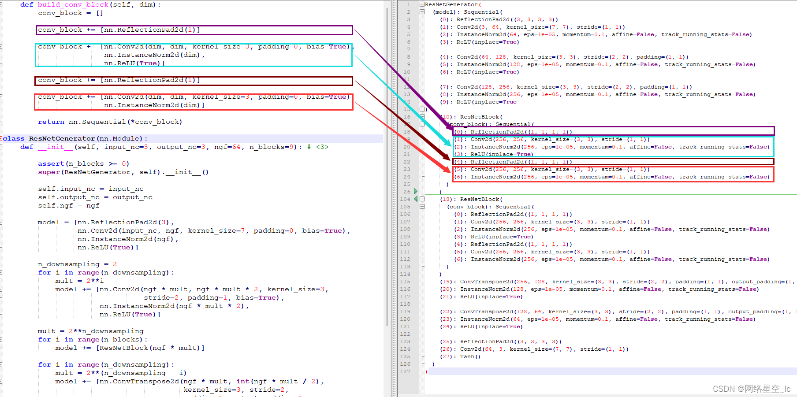Click return nn.Sequential(*conv_block) line

click(110, 122)
